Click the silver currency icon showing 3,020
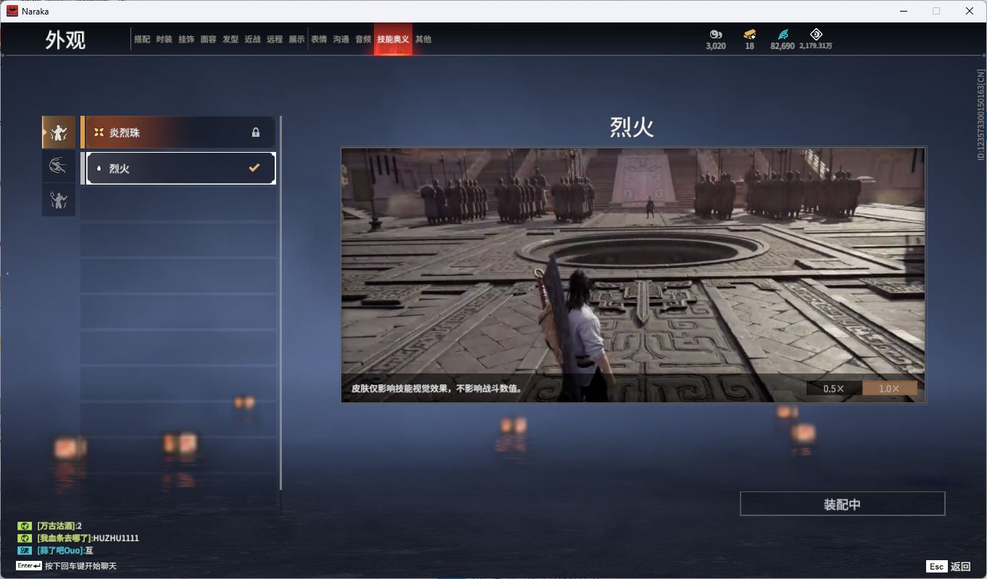Image resolution: width=987 pixels, height=579 pixels. coord(716,35)
